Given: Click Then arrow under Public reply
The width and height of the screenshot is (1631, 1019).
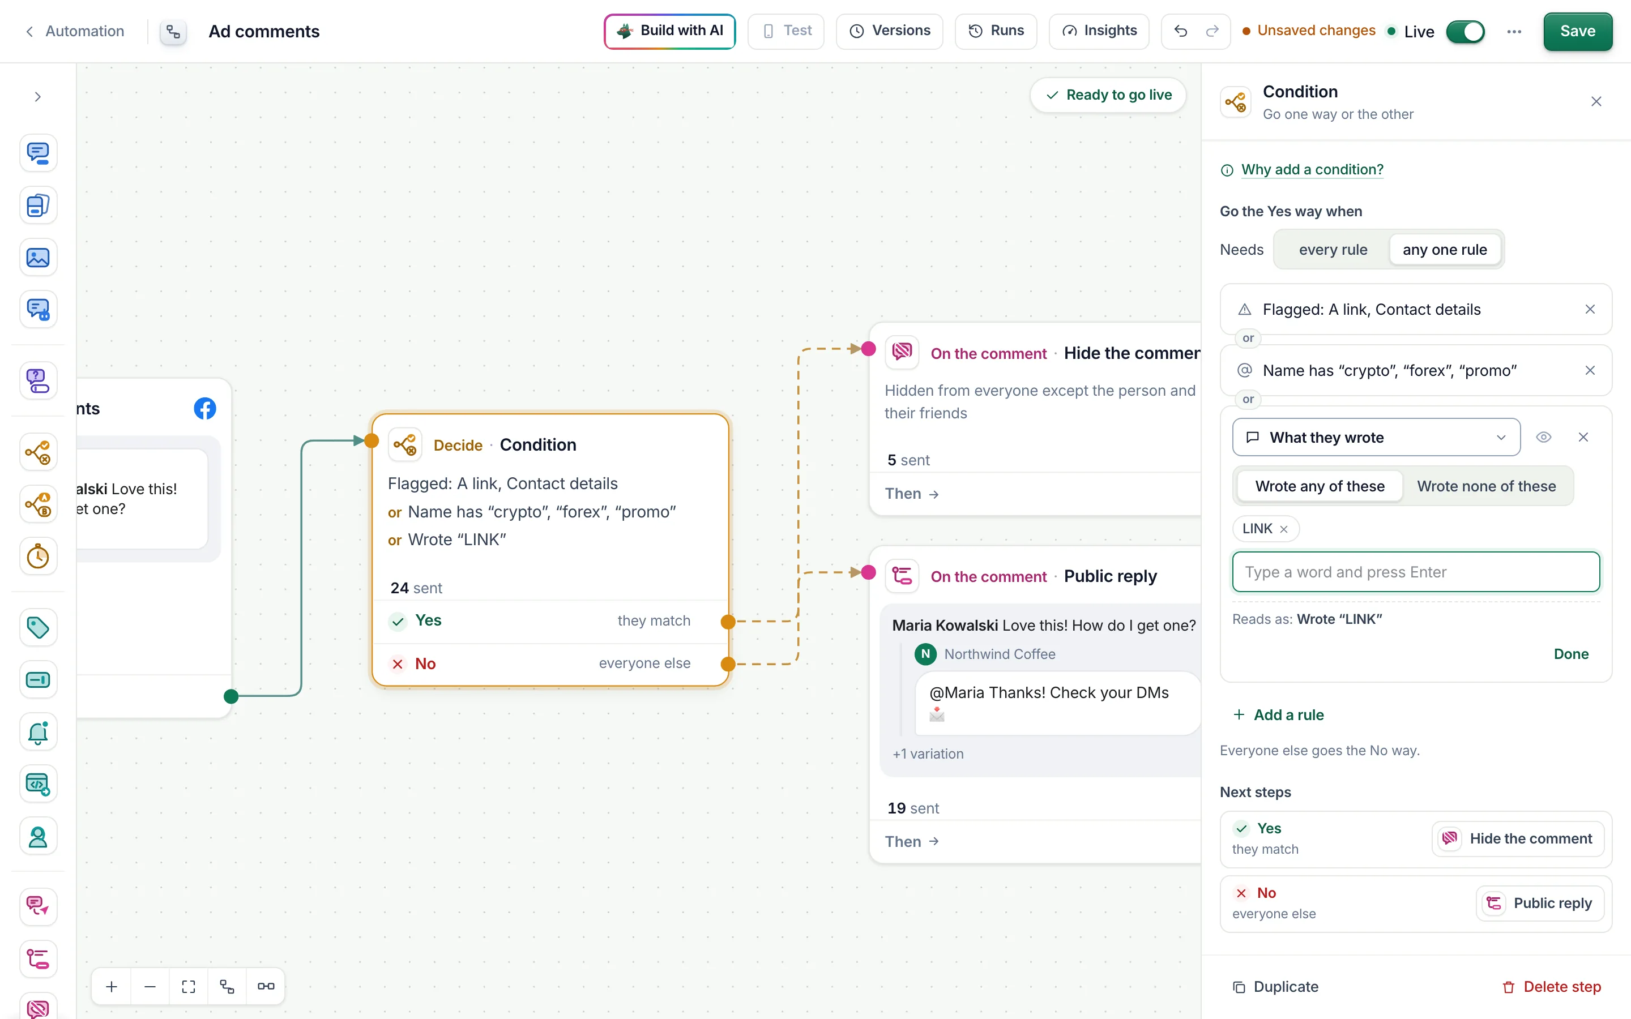Looking at the screenshot, I should (x=912, y=841).
